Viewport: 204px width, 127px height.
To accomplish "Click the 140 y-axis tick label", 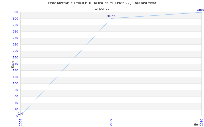I will [15, 70].
